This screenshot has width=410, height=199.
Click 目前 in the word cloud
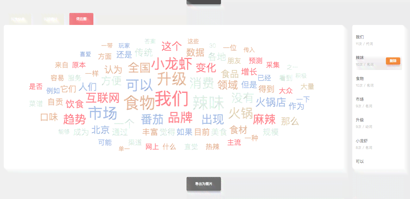(x=202, y=132)
